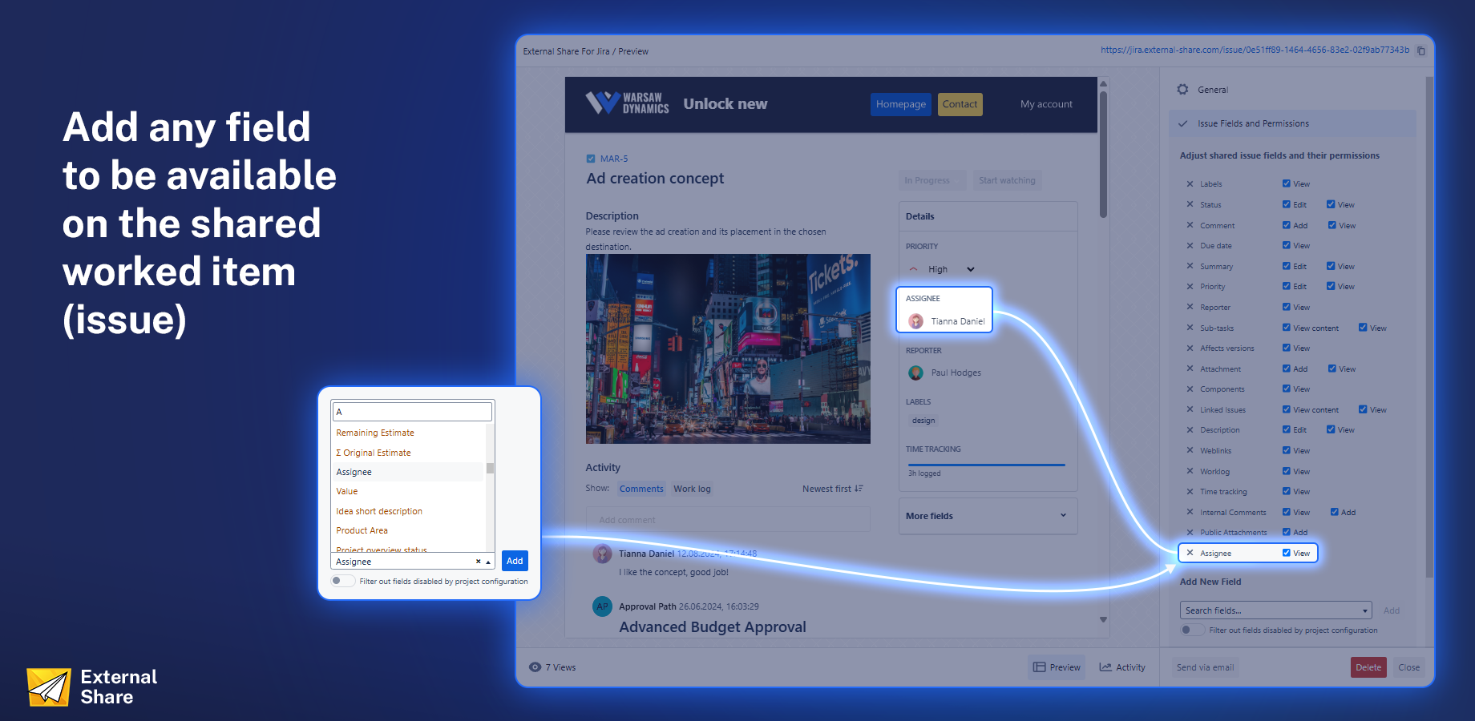Click the Warsaw Dynamics logo
The height and width of the screenshot is (721, 1475).
click(x=627, y=103)
